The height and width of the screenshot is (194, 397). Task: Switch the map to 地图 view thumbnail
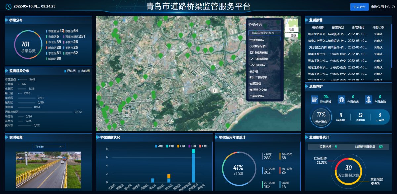(291, 25)
